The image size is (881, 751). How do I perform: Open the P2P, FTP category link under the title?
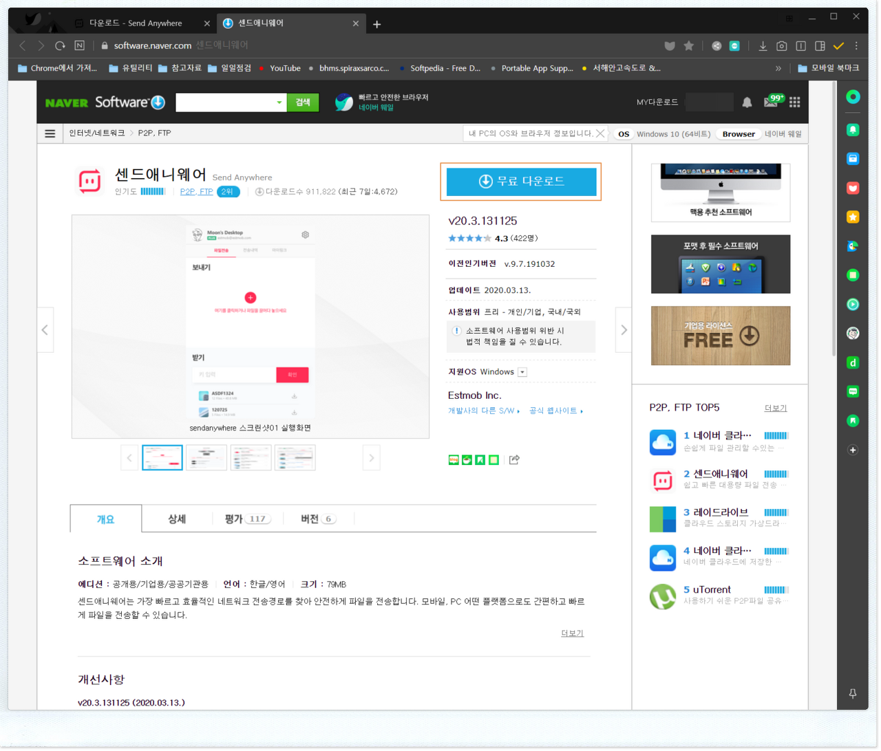click(196, 192)
